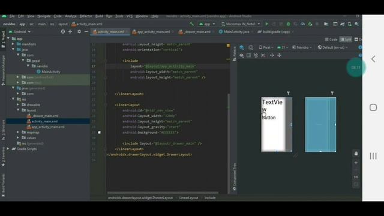Click the white color swatch in gutter
Viewport: 384px width, 216px height.
coord(99,133)
